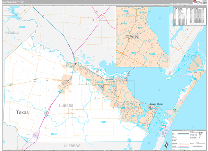Click the publisher logo in the header

[x=197, y=2]
